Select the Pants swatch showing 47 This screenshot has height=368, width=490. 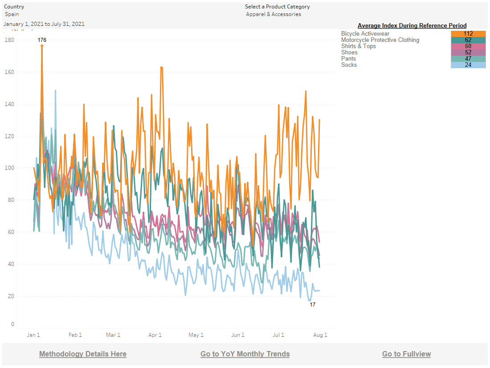(x=468, y=59)
